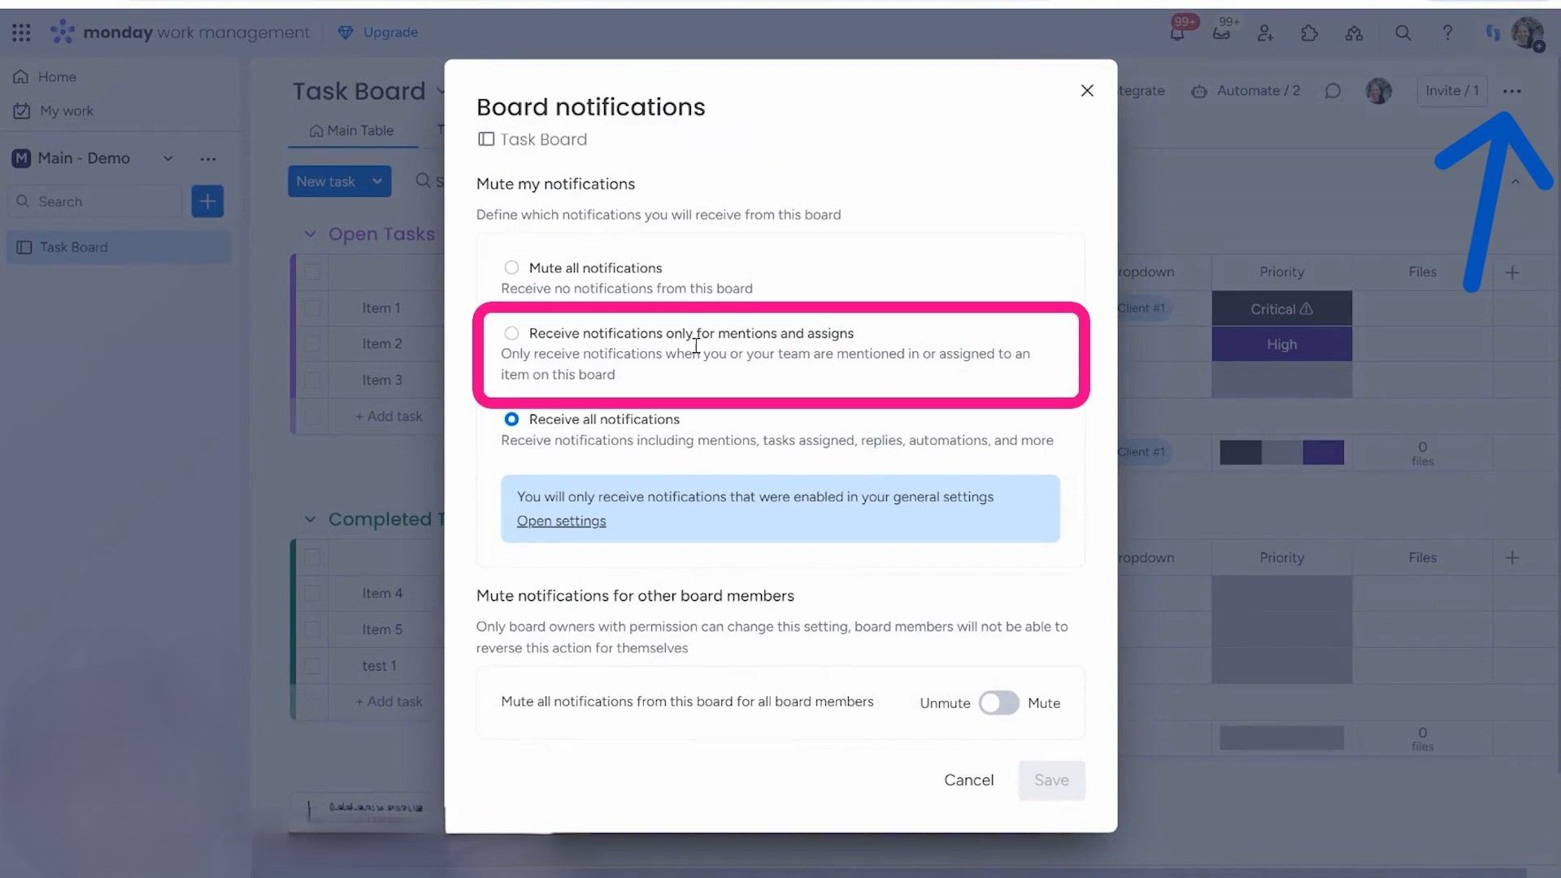This screenshot has width=1561, height=878.
Task: Click the apps marketplace icon
Action: [x=1309, y=33]
